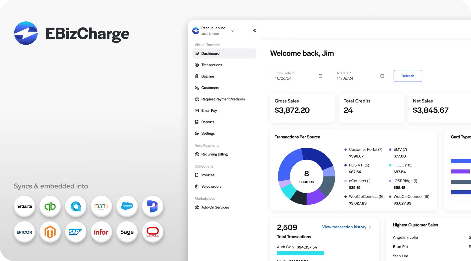
Task: Click the Reports document icon
Action: click(x=197, y=122)
